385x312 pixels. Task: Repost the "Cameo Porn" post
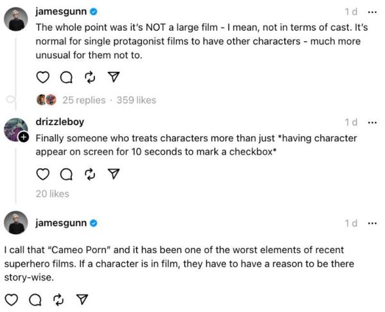58,299
